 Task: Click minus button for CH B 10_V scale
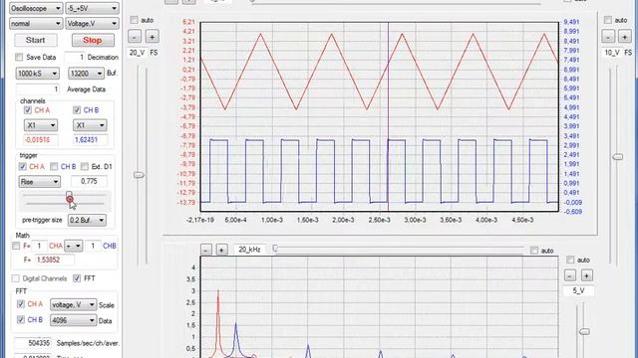coord(608,37)
